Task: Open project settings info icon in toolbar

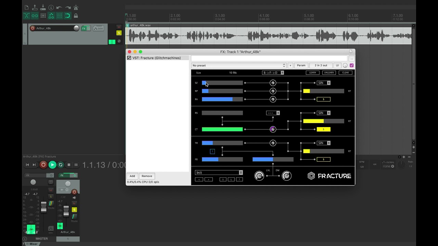Action: (x=51, y=8)
